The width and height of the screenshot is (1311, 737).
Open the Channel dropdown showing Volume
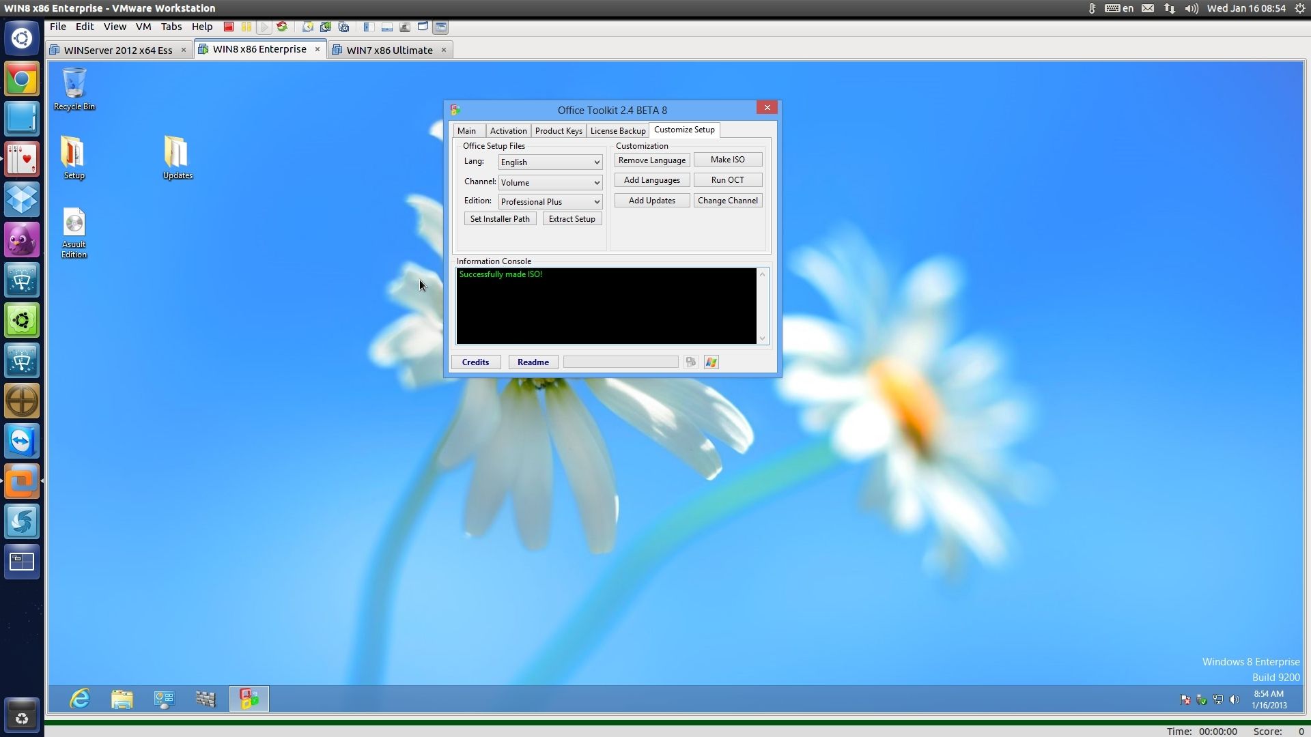[550, 183]
